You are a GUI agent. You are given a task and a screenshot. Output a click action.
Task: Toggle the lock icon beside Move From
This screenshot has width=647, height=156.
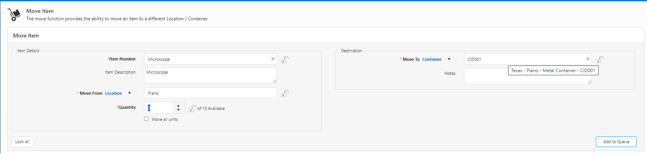pyautogui.click(x=285, y=94)
